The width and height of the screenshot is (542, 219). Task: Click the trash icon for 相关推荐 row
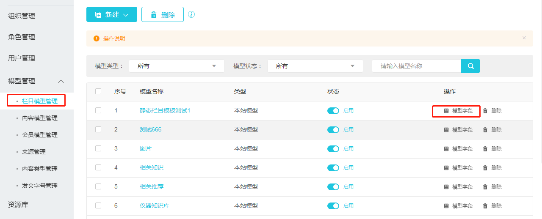click(x=485, y=187)
